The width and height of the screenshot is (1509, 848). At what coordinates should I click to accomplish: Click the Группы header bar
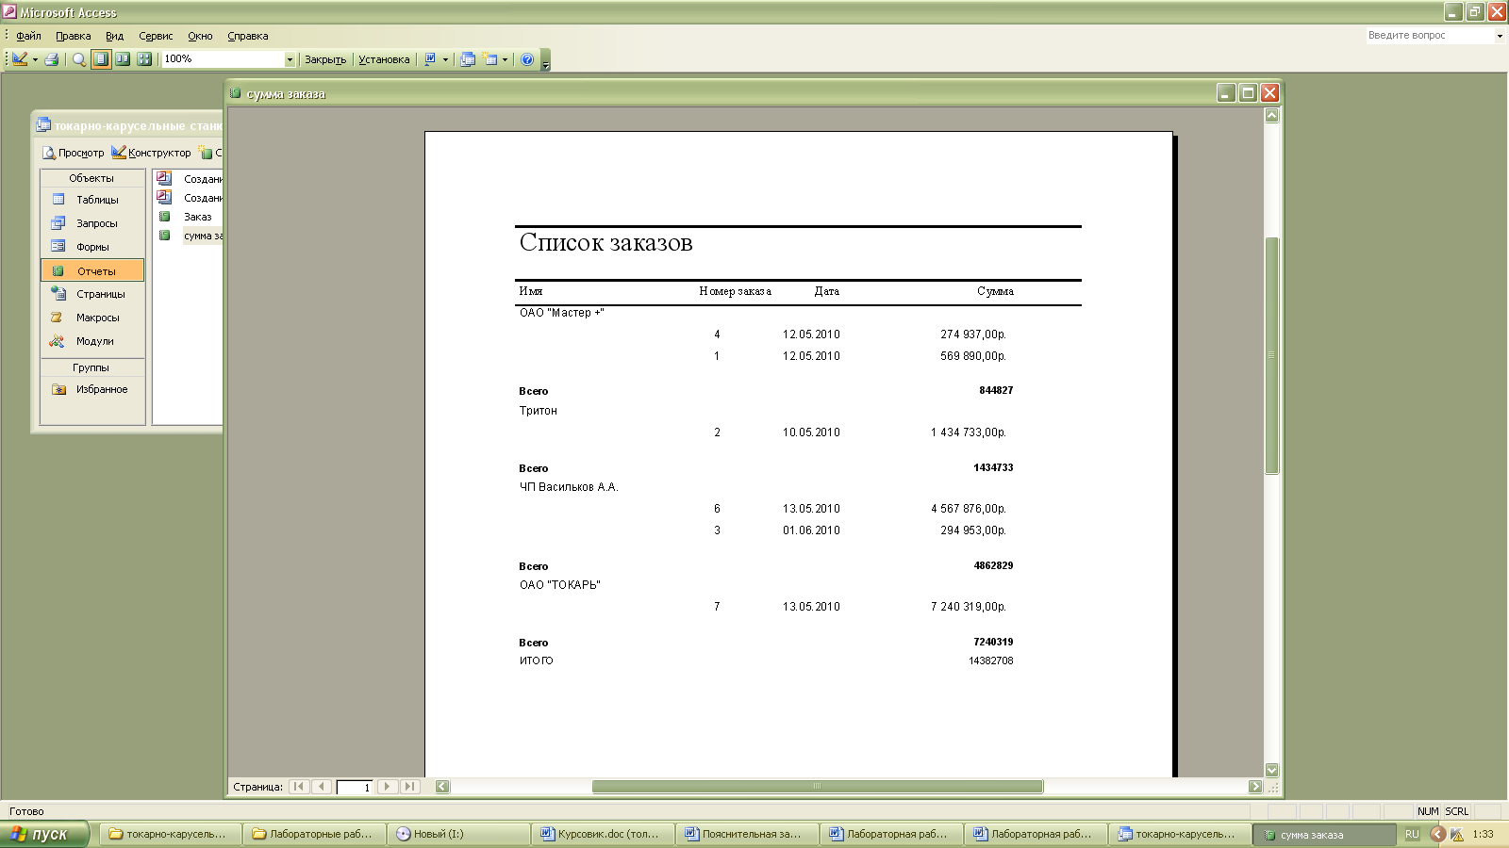(92, 367)
